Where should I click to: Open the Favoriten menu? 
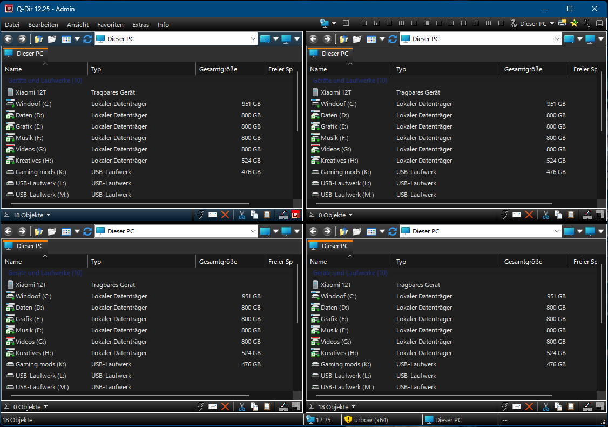point(110,25)
